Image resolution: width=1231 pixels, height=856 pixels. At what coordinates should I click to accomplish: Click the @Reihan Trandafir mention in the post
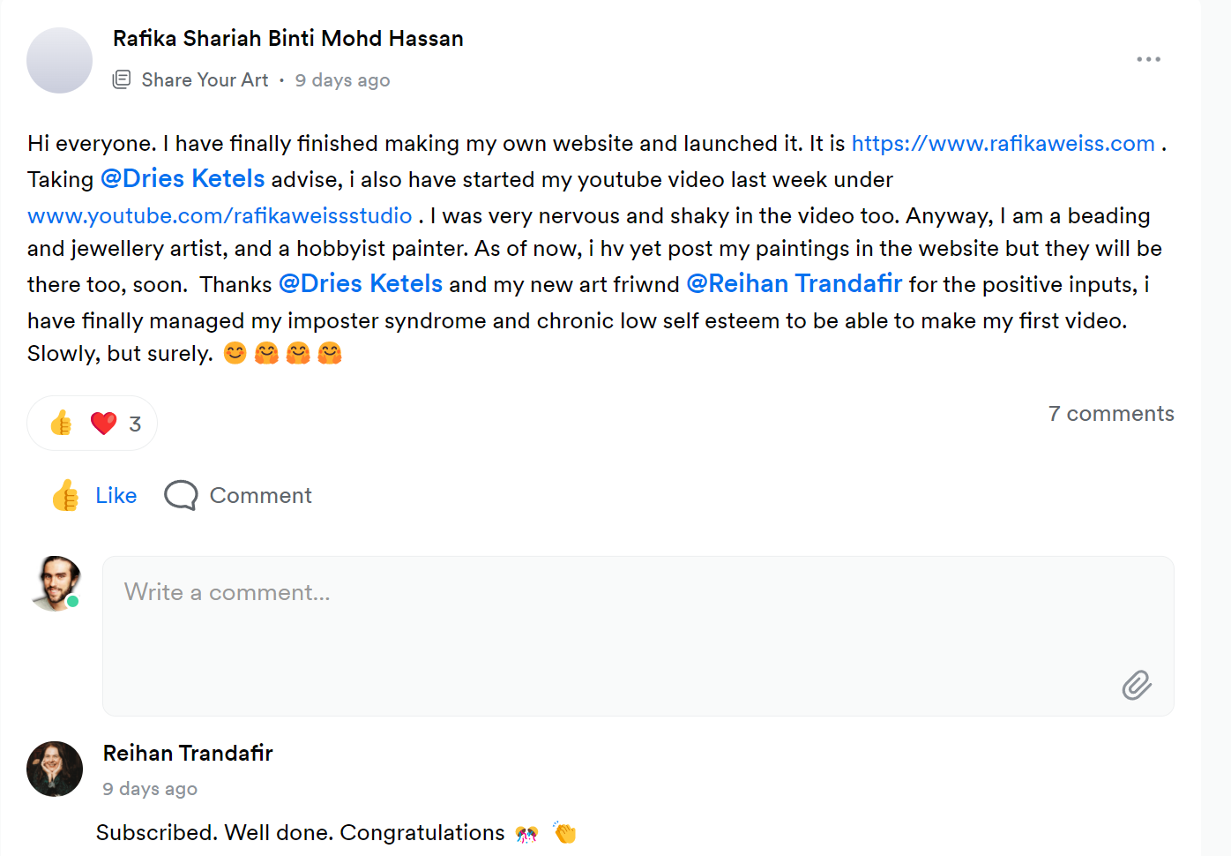794,284
